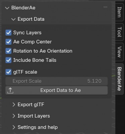
Task: Uncheck the Sync Layers checkbox
Action: 8,33
